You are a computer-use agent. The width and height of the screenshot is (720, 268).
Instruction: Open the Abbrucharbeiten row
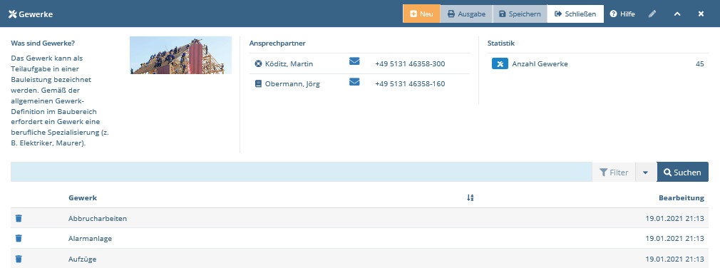click(x=359, y=218)
